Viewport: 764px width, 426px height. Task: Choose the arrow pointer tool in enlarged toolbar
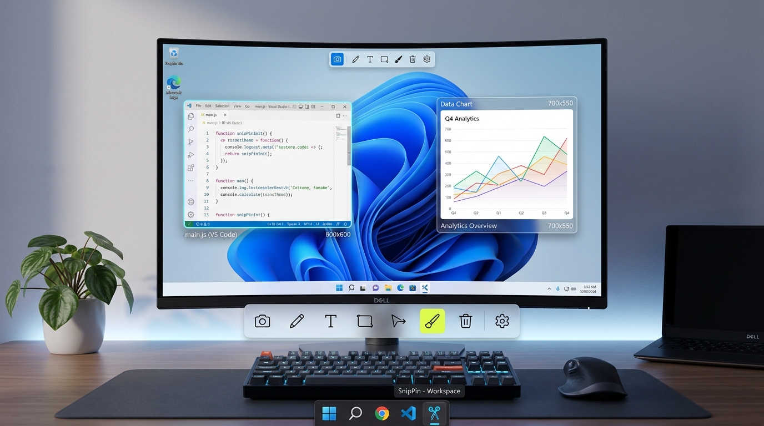click(x=398, y=321)
